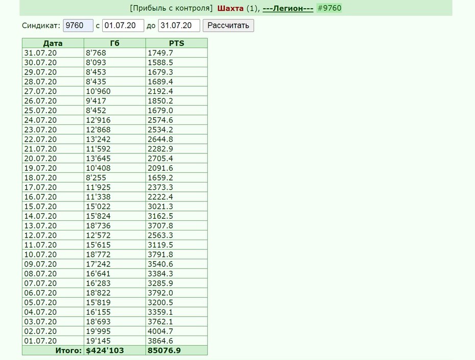Select the 31.07.20 date cell
475x360 pixels.
pos(53,53)
